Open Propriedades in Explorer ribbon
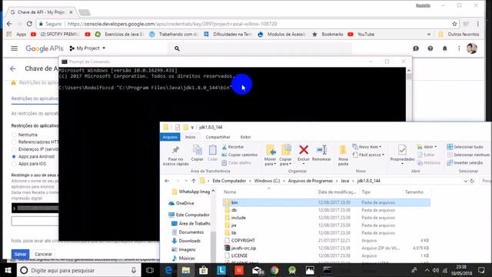492x277 pixels. coord(402,153)
